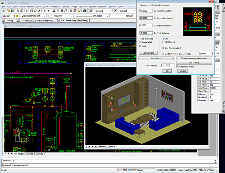Click the Centerline offset input field
This screenshot has height=173, width=225.
coord(146,11)
